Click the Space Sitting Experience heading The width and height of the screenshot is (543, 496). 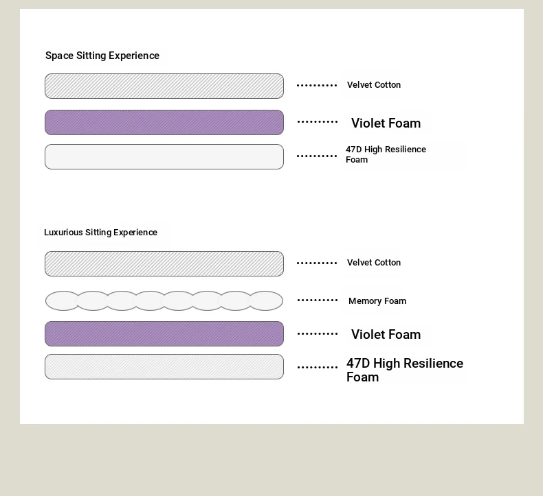102,56
